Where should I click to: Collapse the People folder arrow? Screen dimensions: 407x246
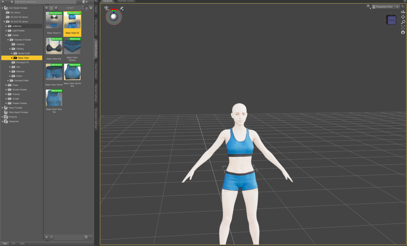click(x=6, y=35)
